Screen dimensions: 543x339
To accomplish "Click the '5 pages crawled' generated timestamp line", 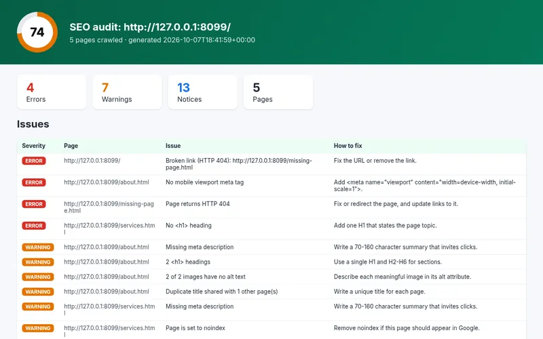I will 162,40.
